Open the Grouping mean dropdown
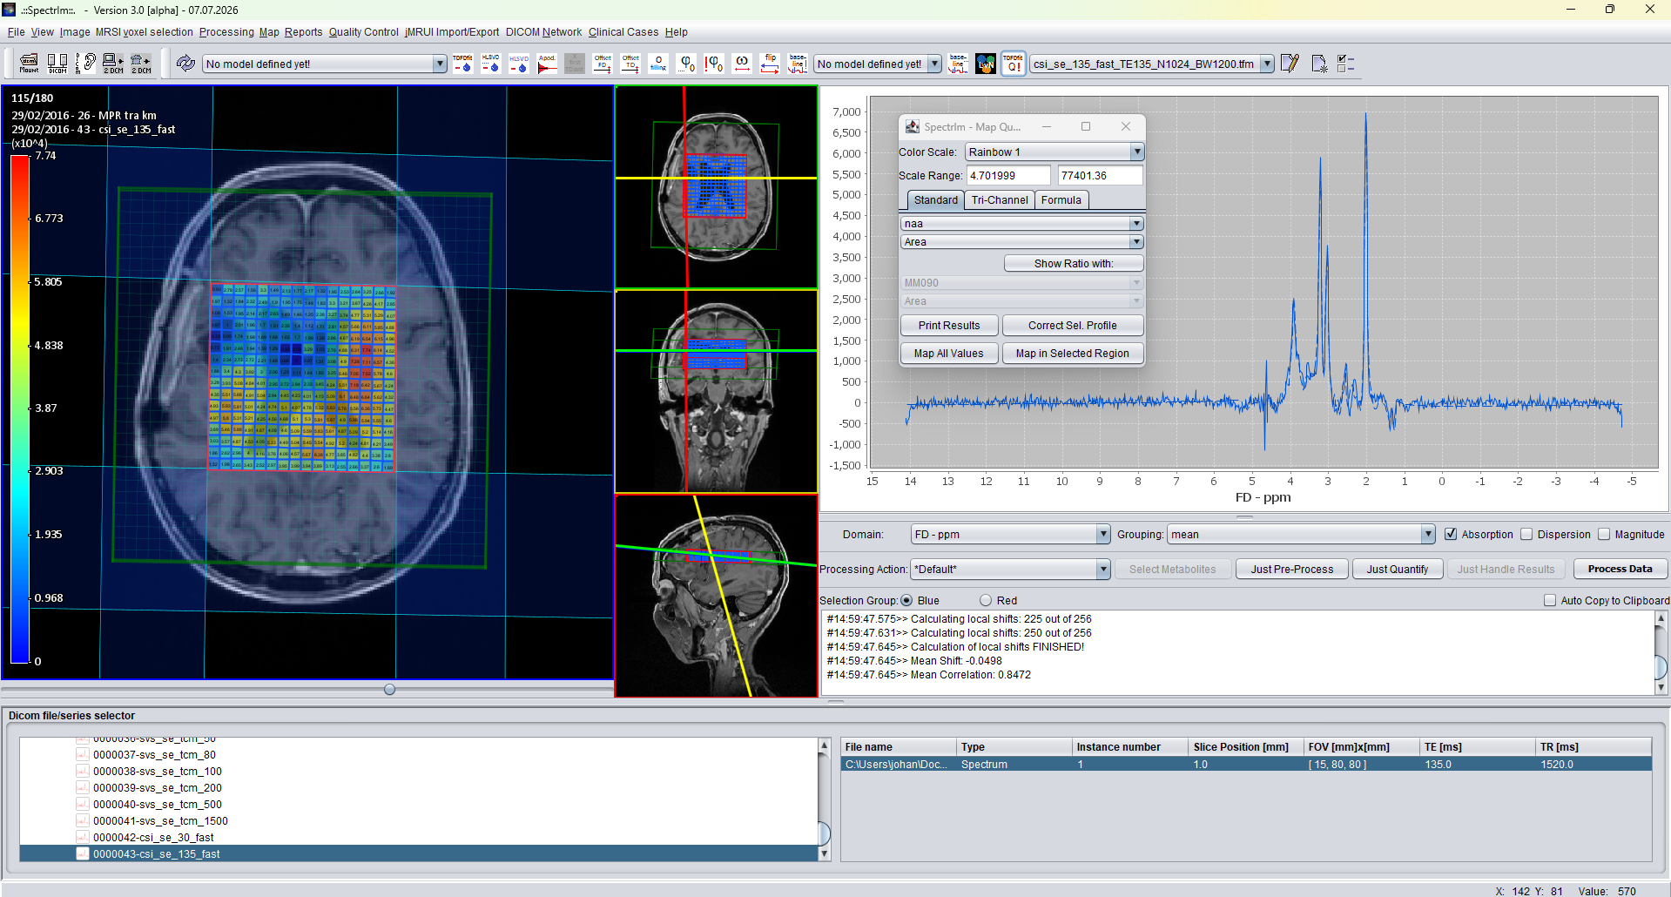The image size is (1671, 897). [x=1301, y=534]
